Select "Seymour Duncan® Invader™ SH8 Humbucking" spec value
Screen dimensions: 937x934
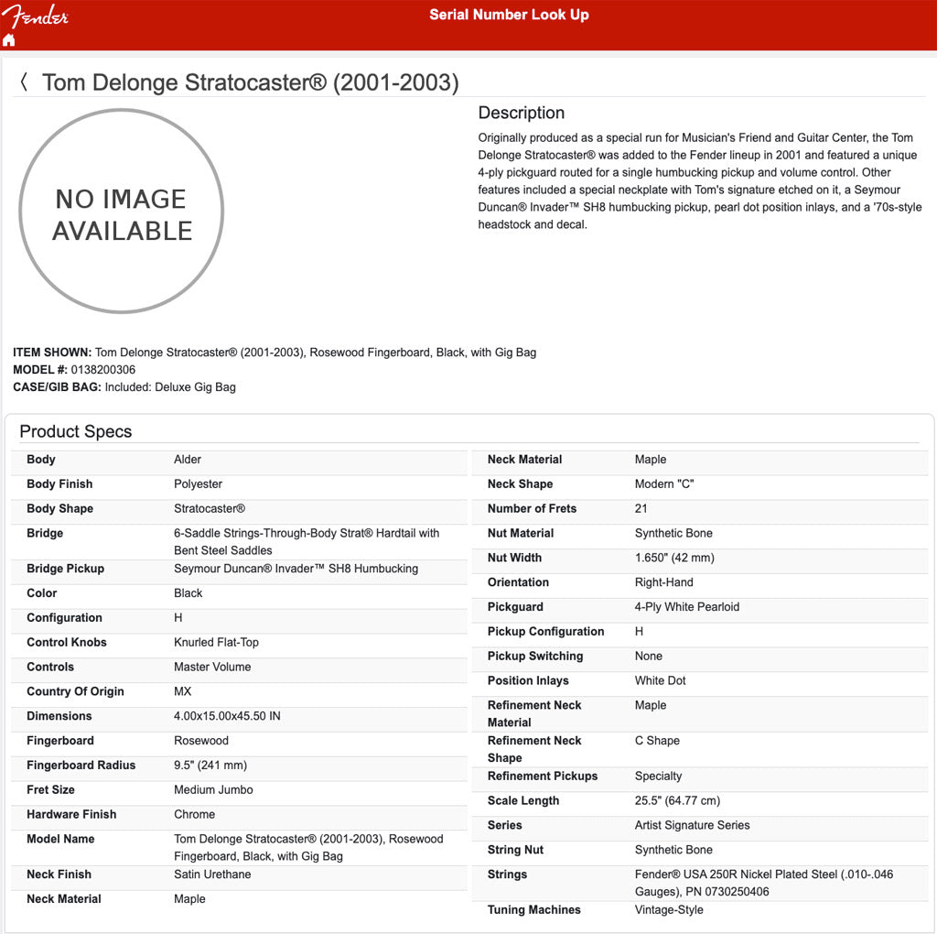tap(296, 568)
